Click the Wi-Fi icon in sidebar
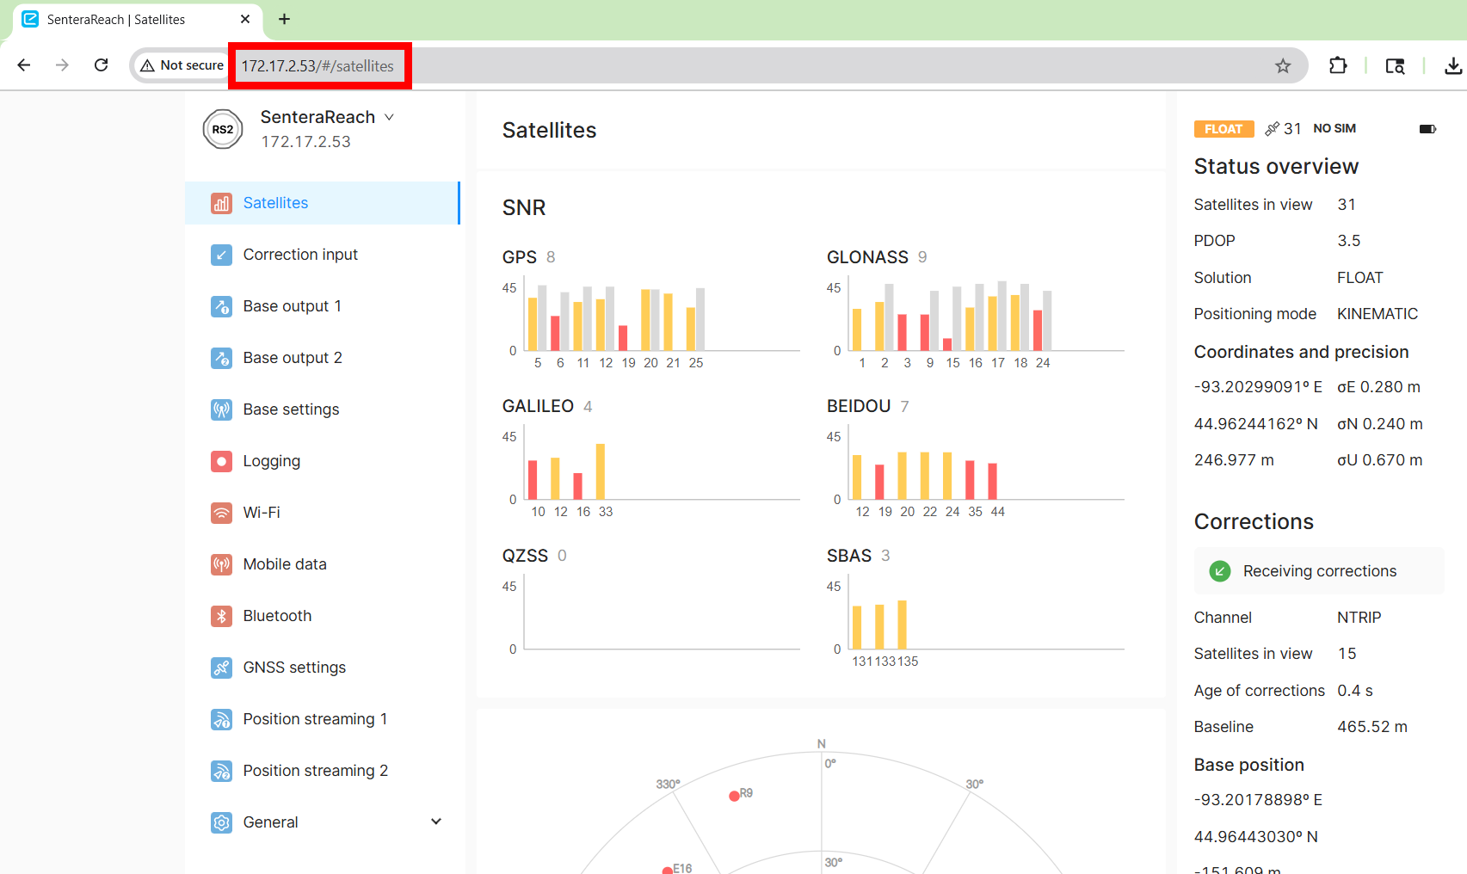1467x874 pixels. tap(221, 513)
